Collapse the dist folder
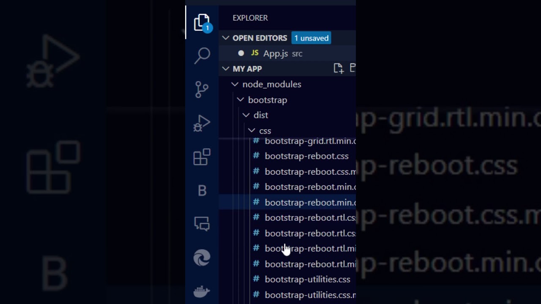The width and height of the screenshot is (541, 304). click(246, 115)
